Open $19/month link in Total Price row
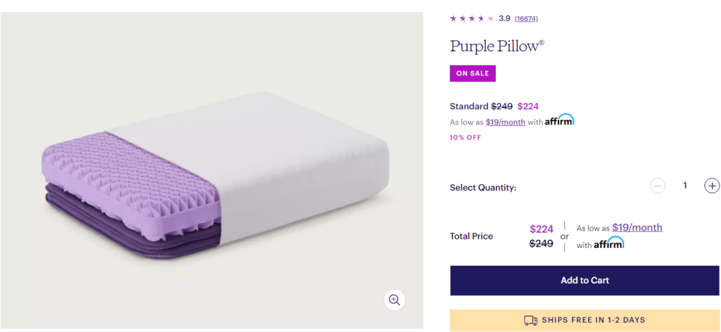 [x=637, y=227]
